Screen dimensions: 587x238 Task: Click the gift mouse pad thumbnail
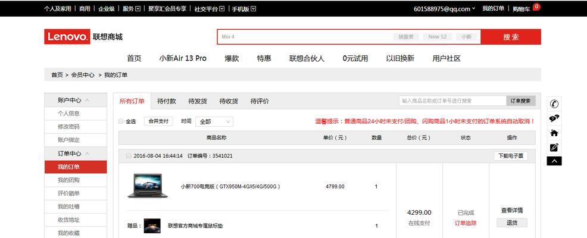(152, 226)
